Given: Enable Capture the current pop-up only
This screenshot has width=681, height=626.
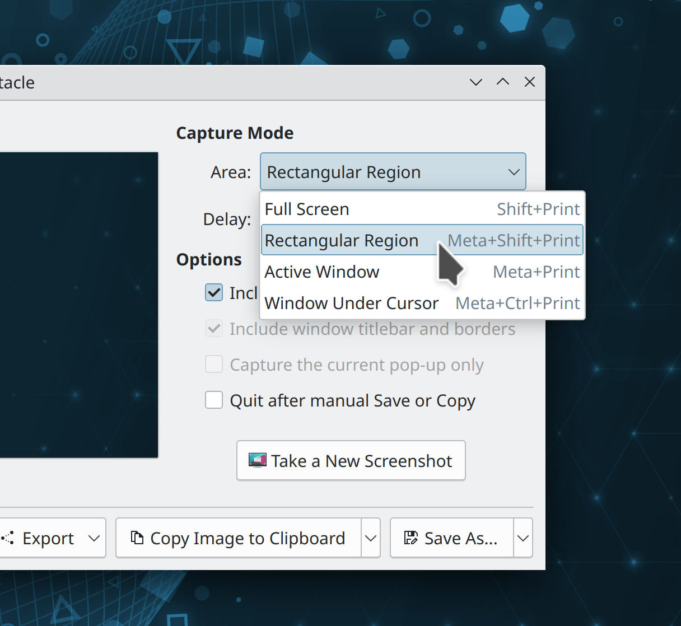Looking at the screenshot, I should pos(214,365).
